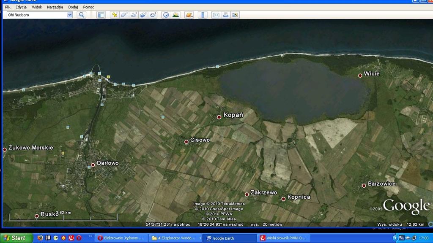Open the search history dropdown arrow
The image size is (433, 243).
70,15
